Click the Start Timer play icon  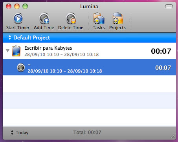point(18,19)
